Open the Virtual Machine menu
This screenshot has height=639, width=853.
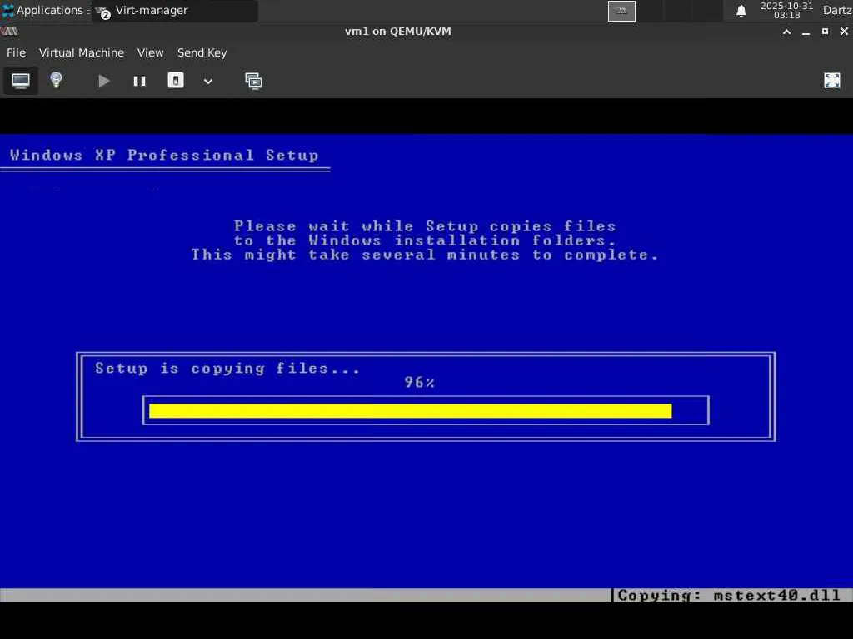point(82,52)
